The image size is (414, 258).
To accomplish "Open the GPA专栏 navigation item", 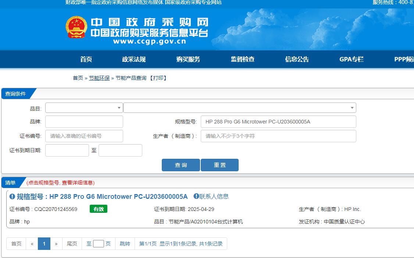I will coord(351,60).
